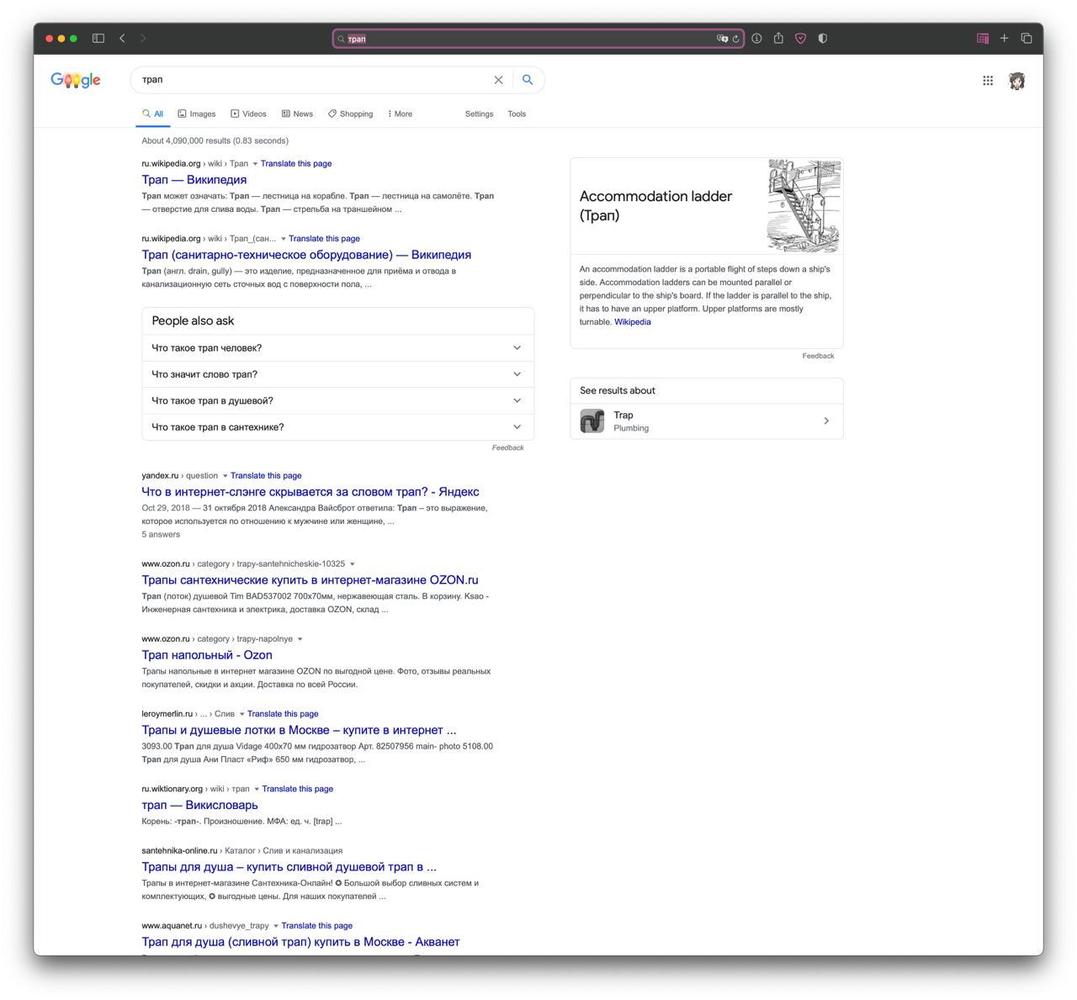Open dropdown arrow beside first ru.wikipedia.org result
This screenshot has width=1077, height=1000.
(x=255, y=164)
